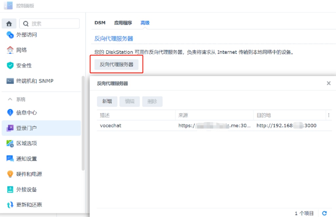Switch to the DSM tab
Viewport: 336px width, 217px height.
100,23
